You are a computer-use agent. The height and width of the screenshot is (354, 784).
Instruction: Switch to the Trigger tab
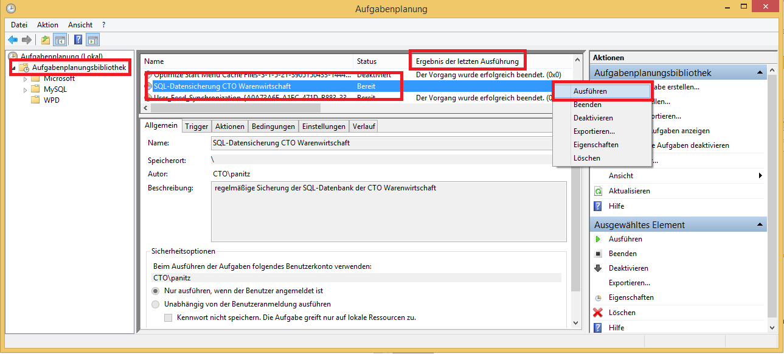(196, 127)
